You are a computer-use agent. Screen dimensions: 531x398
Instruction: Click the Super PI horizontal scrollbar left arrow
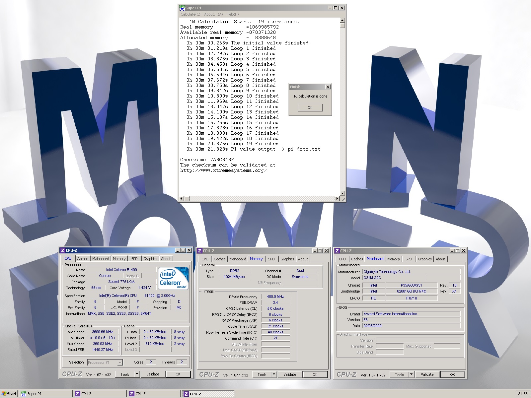pyautogui.click(x=182, y=199)
